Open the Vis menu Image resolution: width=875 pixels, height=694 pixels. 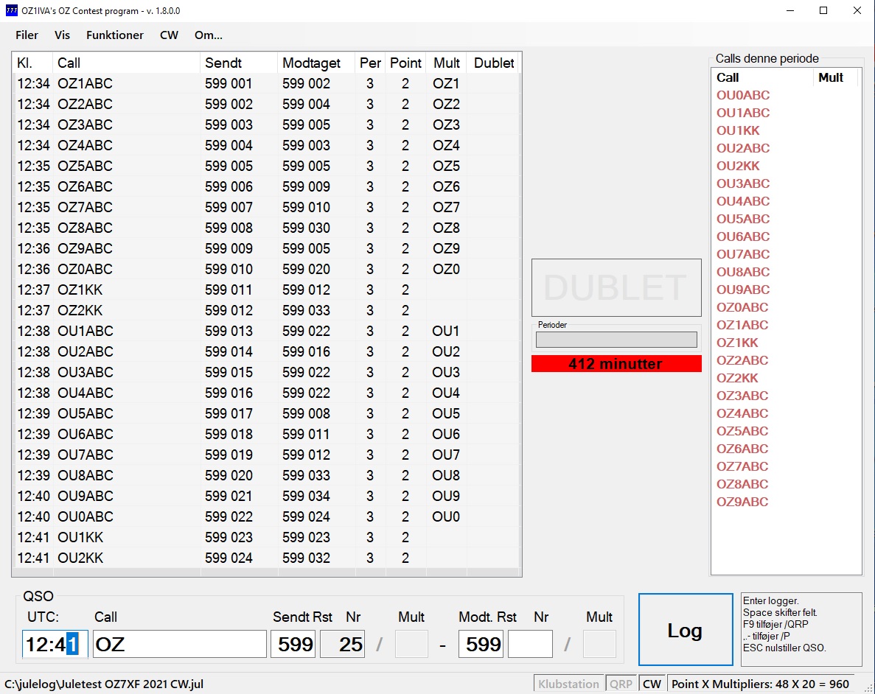[62, 35]
